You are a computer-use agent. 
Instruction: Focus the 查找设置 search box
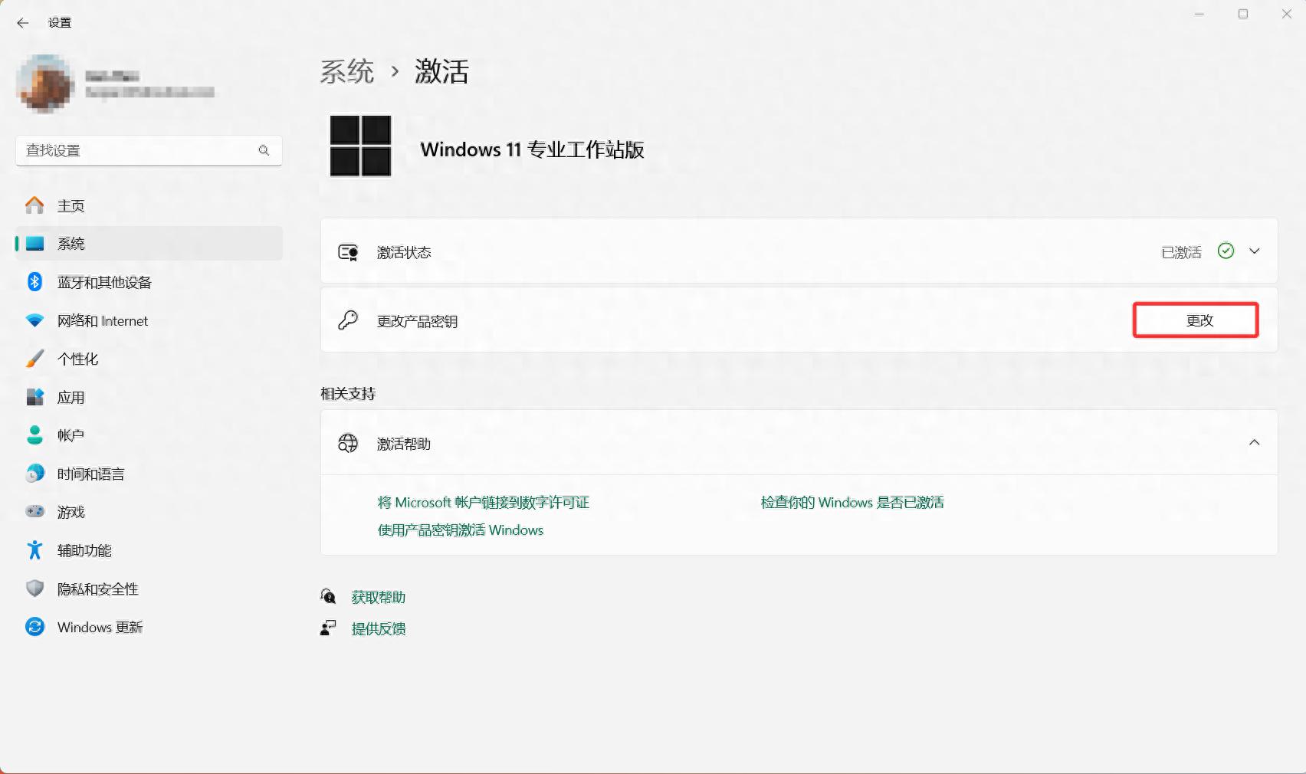[149, 150]
